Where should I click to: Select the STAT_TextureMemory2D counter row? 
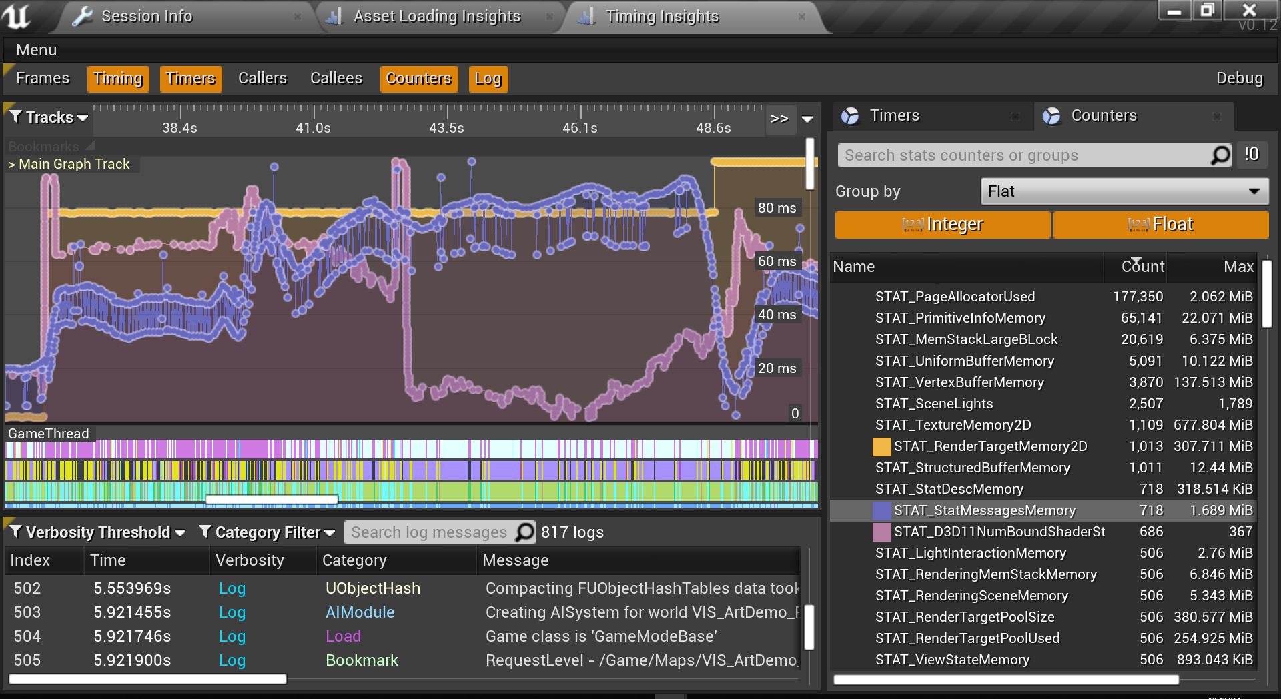click(1043, 425)
